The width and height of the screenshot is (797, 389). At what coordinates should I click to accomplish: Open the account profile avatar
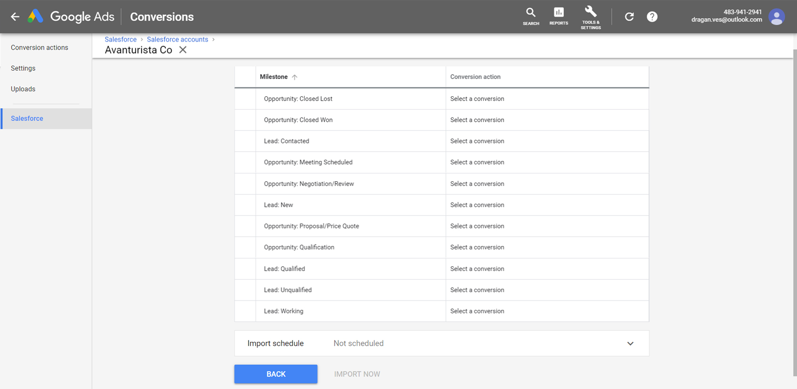pyautogui.click(x=777, y=17)
